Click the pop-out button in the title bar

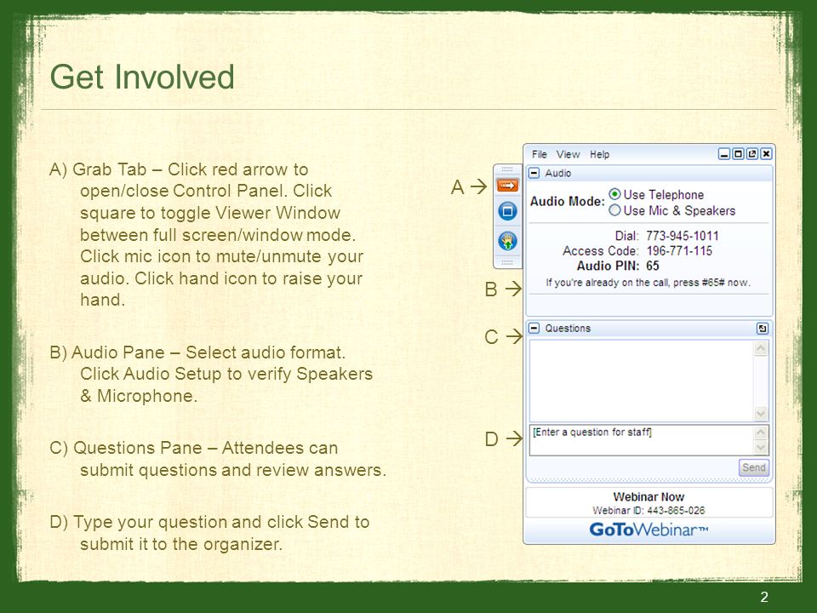tap(751, 154)
